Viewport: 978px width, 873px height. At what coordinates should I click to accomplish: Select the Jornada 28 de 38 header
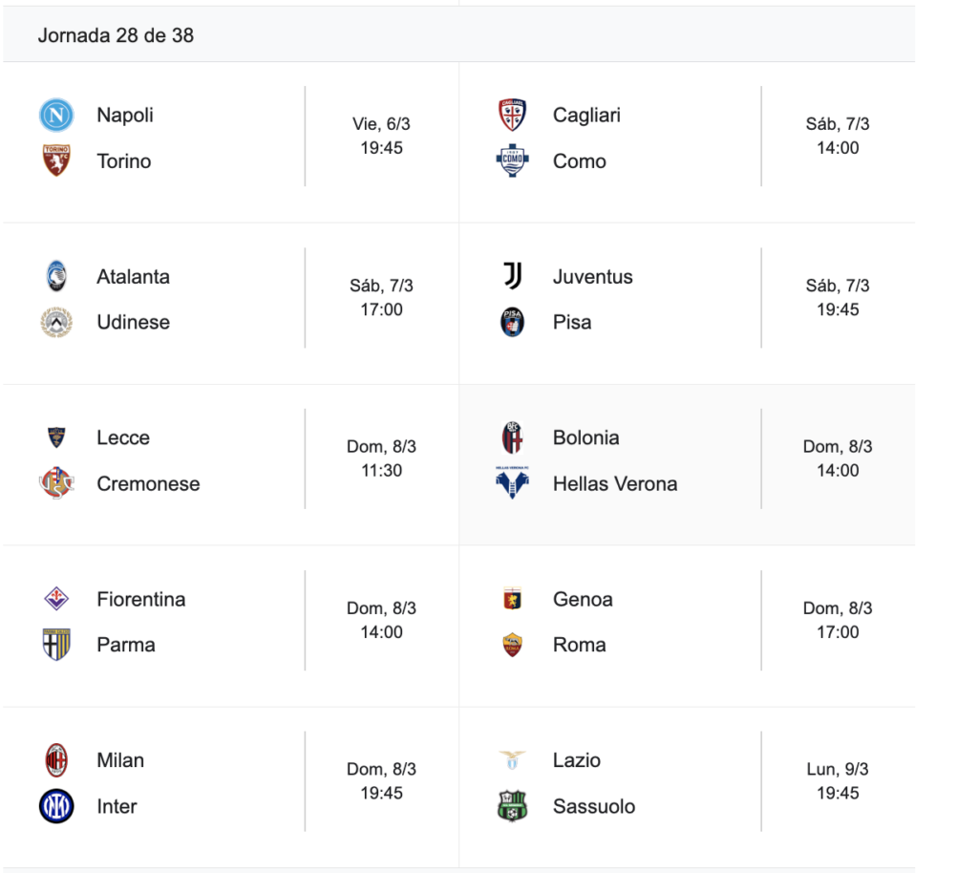116,35
